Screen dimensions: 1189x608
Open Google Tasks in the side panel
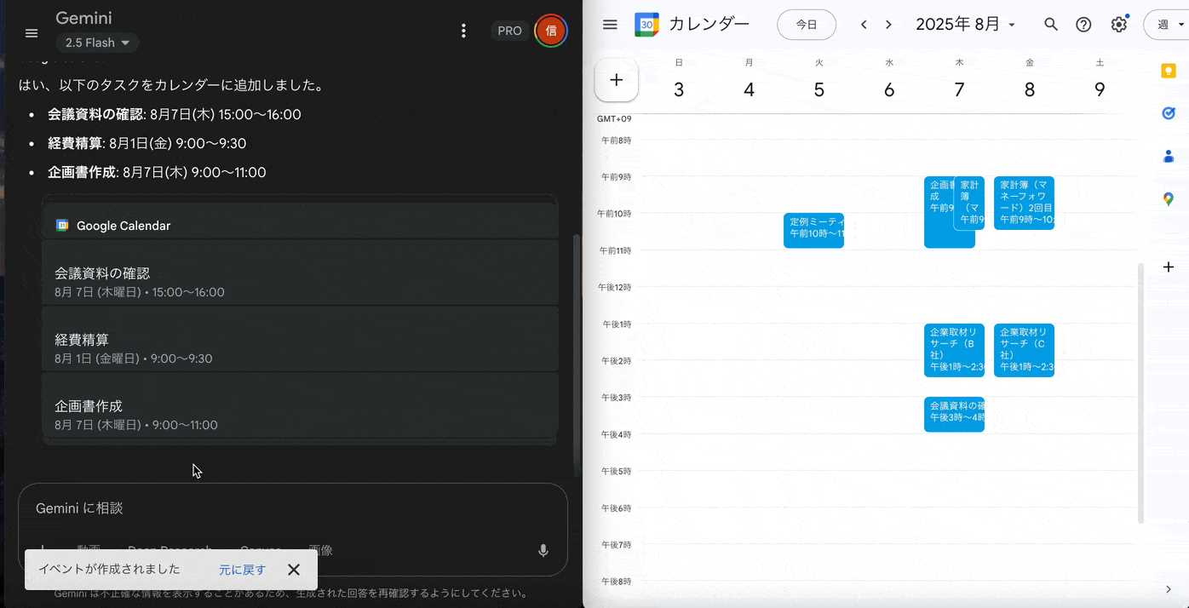click(1169, 113)
